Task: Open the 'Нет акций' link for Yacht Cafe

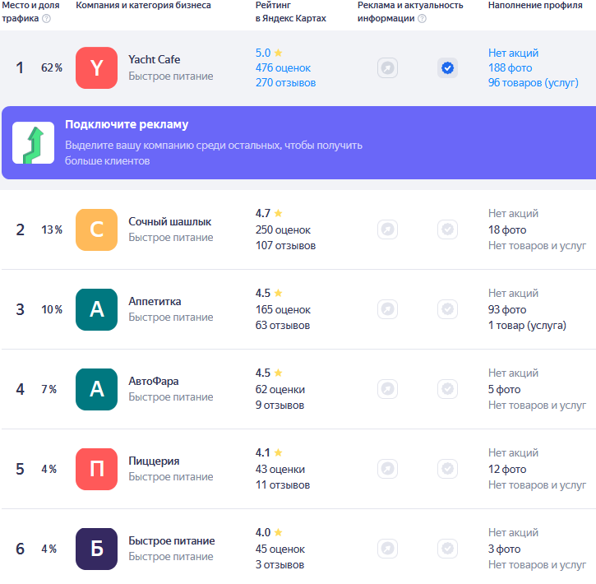Action: coord(513,53)
